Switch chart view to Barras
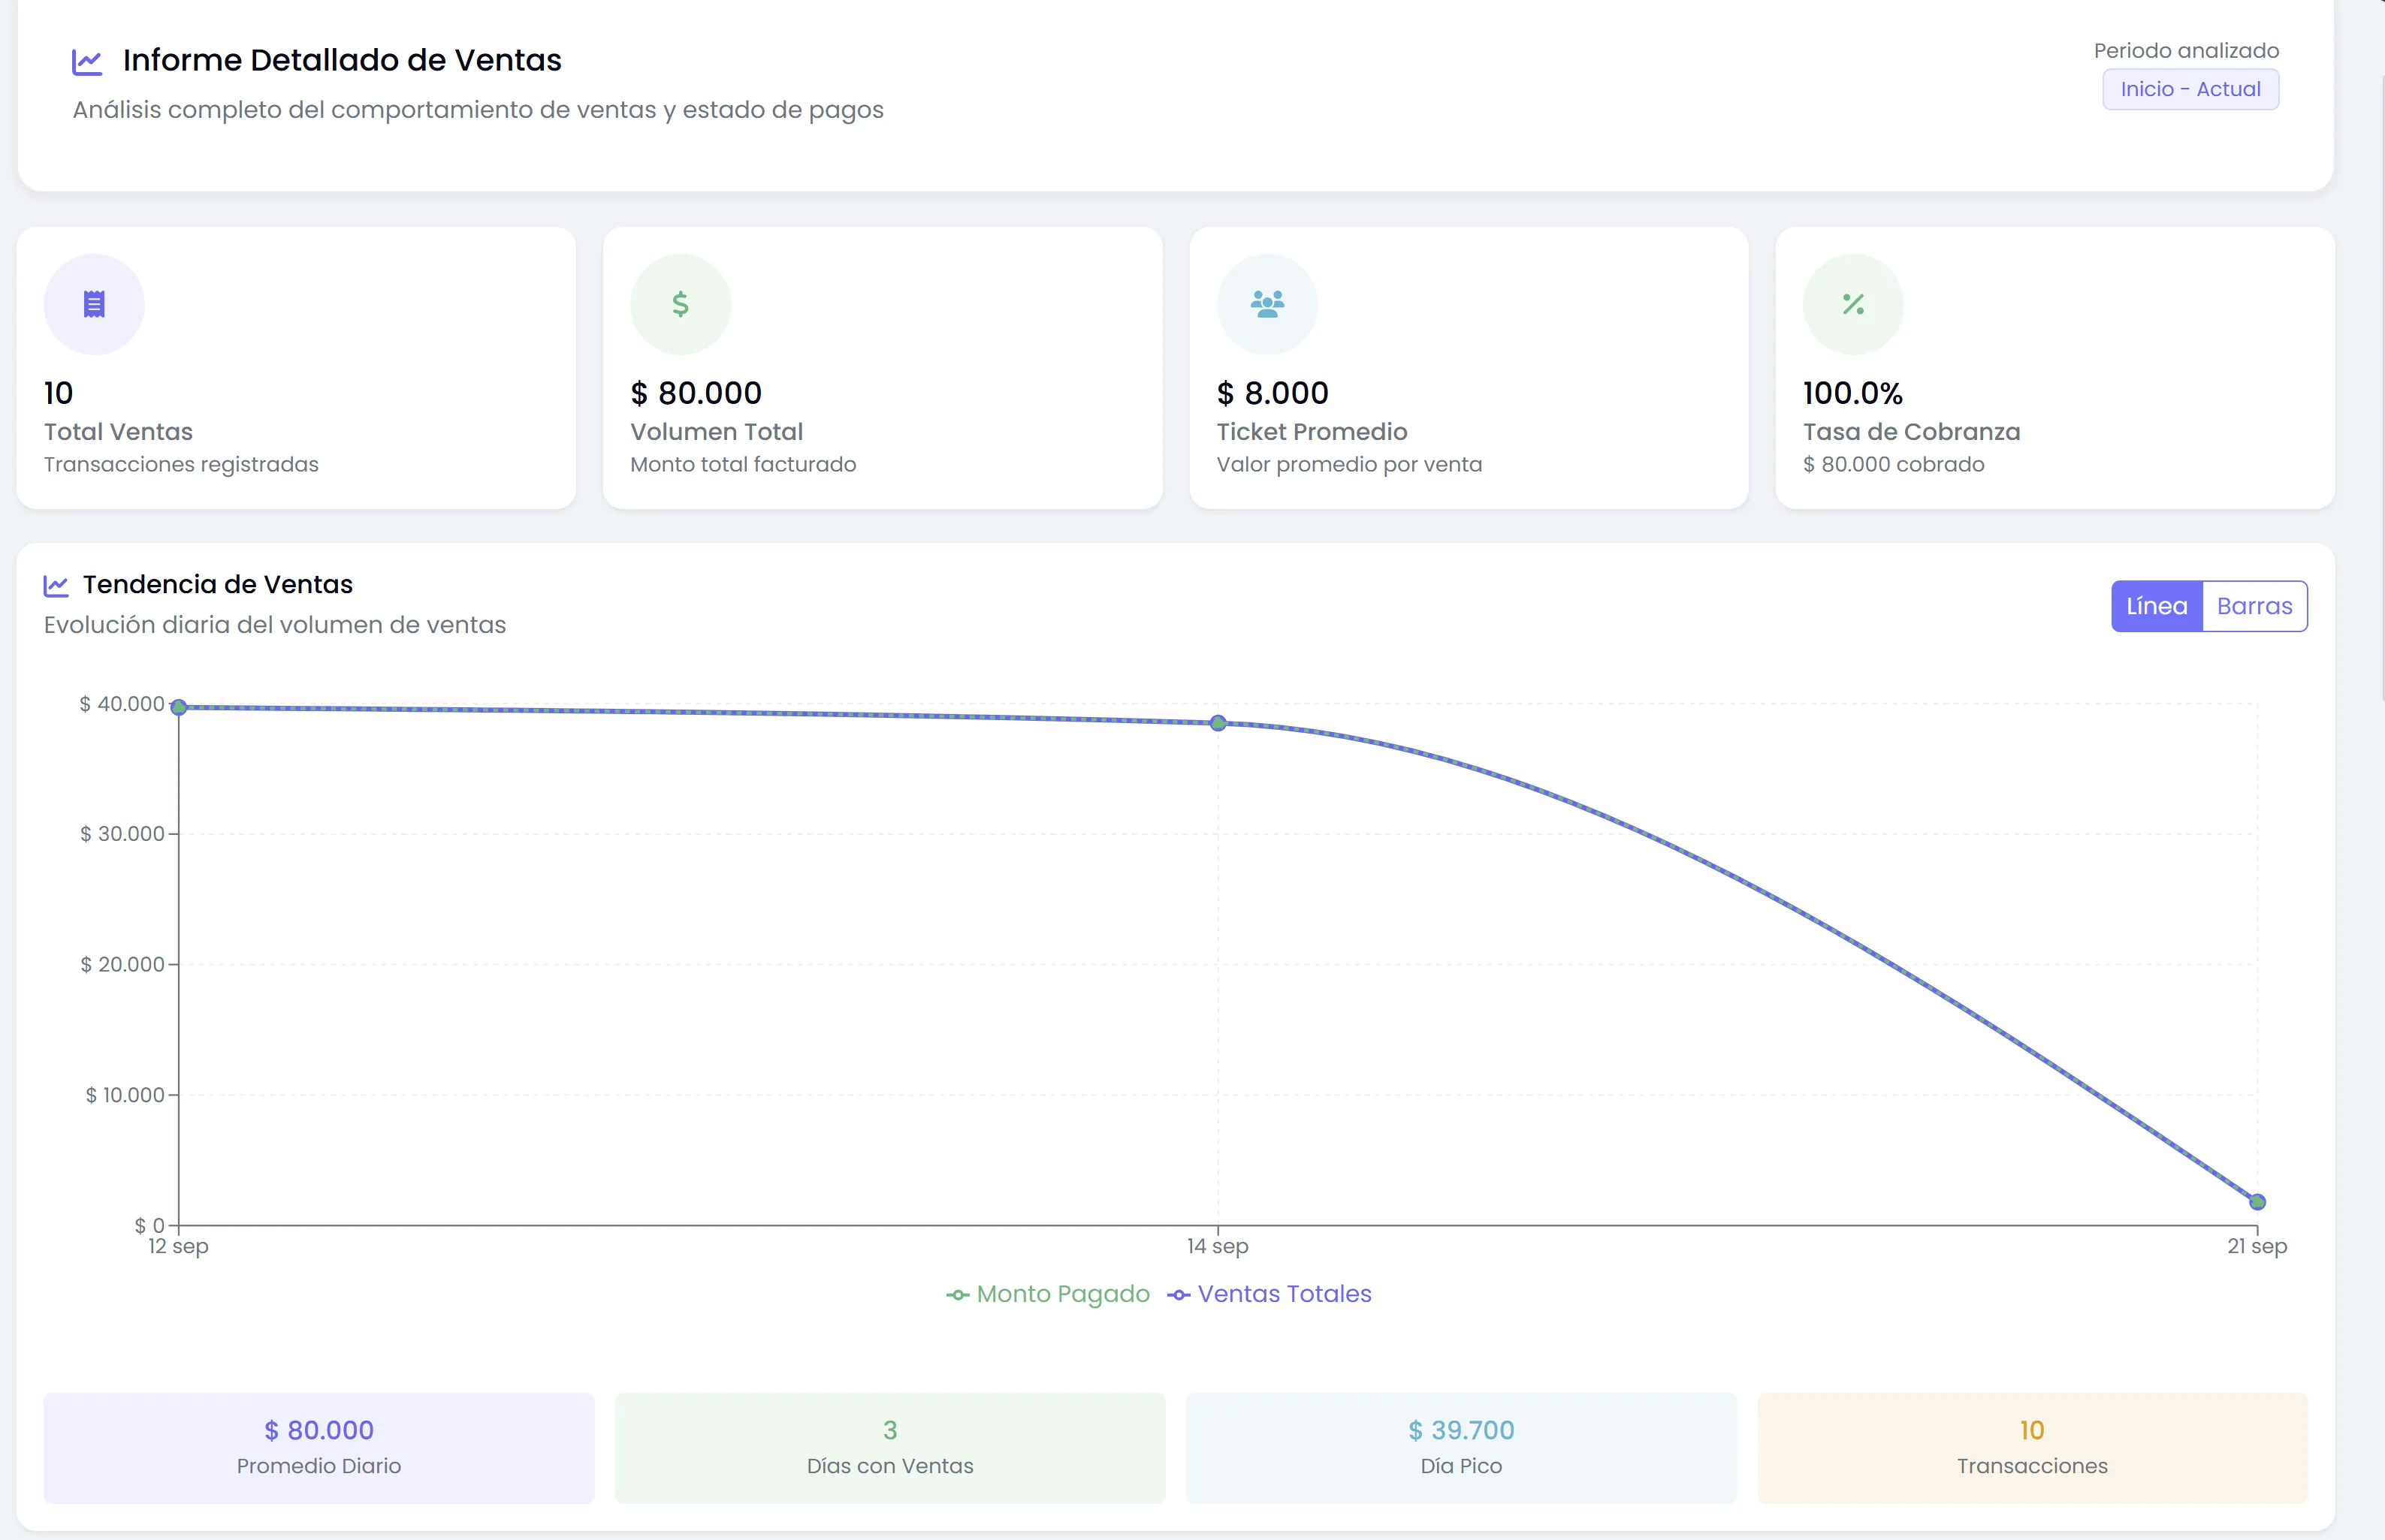The image size is (2385, 1540). tap(2254, 605)
